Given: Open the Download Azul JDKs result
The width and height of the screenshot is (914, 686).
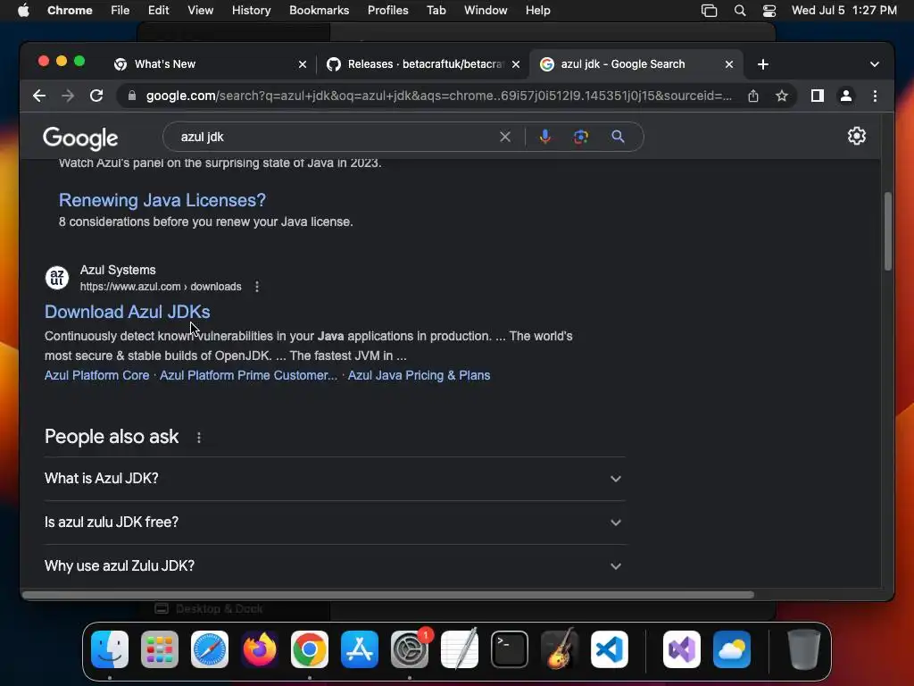Looking at the screenshot, I should click(127, 312).
